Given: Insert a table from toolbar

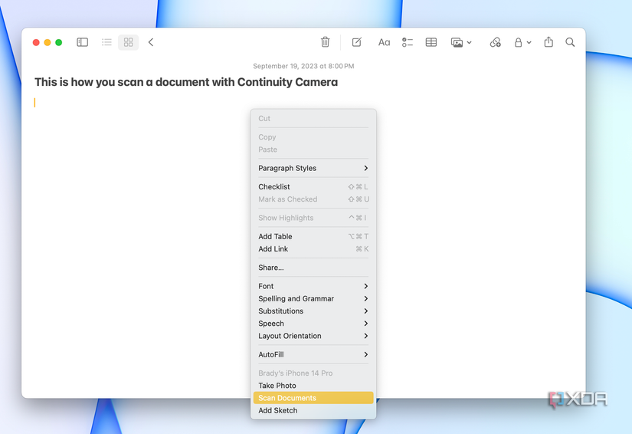Looking at the screenshot, I should [431, 42].
